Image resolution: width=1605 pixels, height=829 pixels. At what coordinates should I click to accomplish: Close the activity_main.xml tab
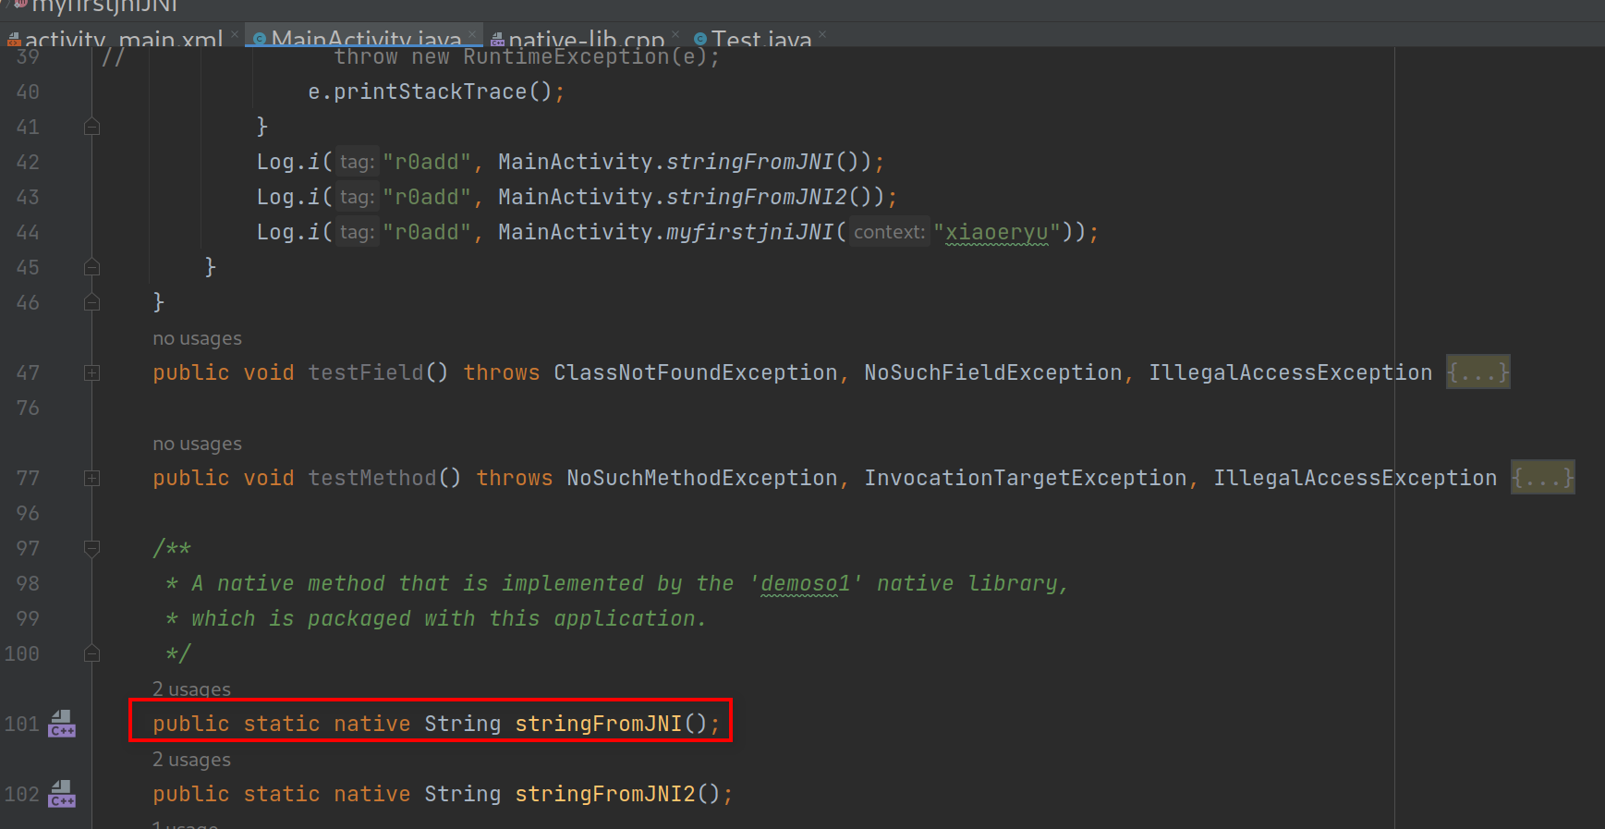[235, 35]
